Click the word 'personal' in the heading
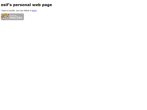Image resolution: width=147 pixels, height=110 pixels. (22, 5)
